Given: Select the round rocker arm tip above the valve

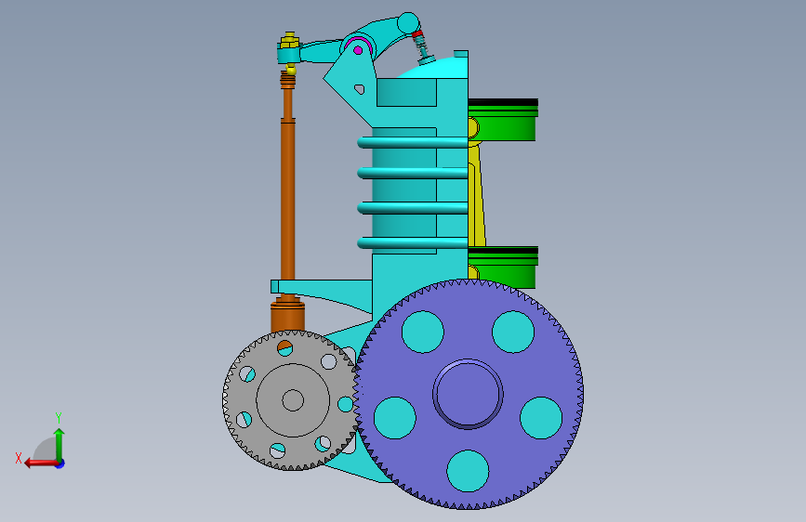Looking at the screenshot, I should [409, 22].
